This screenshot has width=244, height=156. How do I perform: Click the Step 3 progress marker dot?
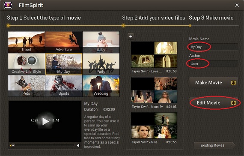pyautogui.click(x=190, y=25)
